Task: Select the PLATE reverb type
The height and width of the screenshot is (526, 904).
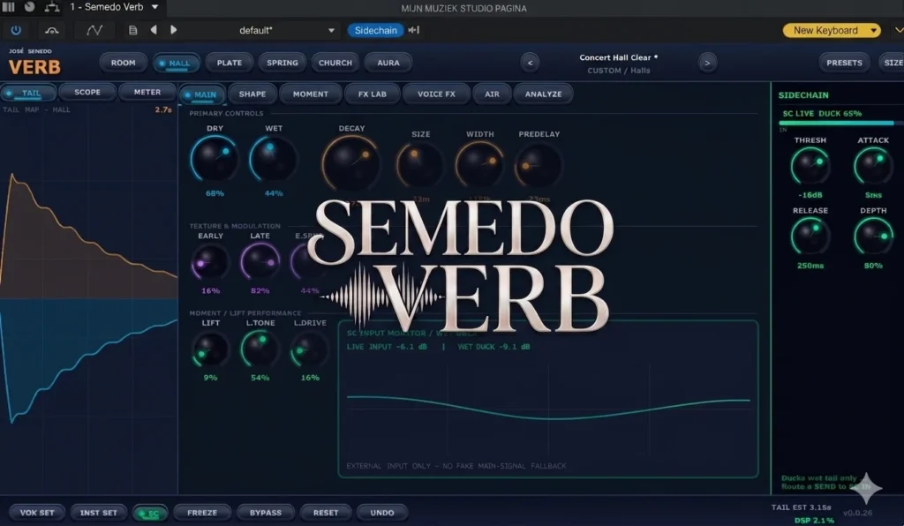Action: tap(230, 63)
